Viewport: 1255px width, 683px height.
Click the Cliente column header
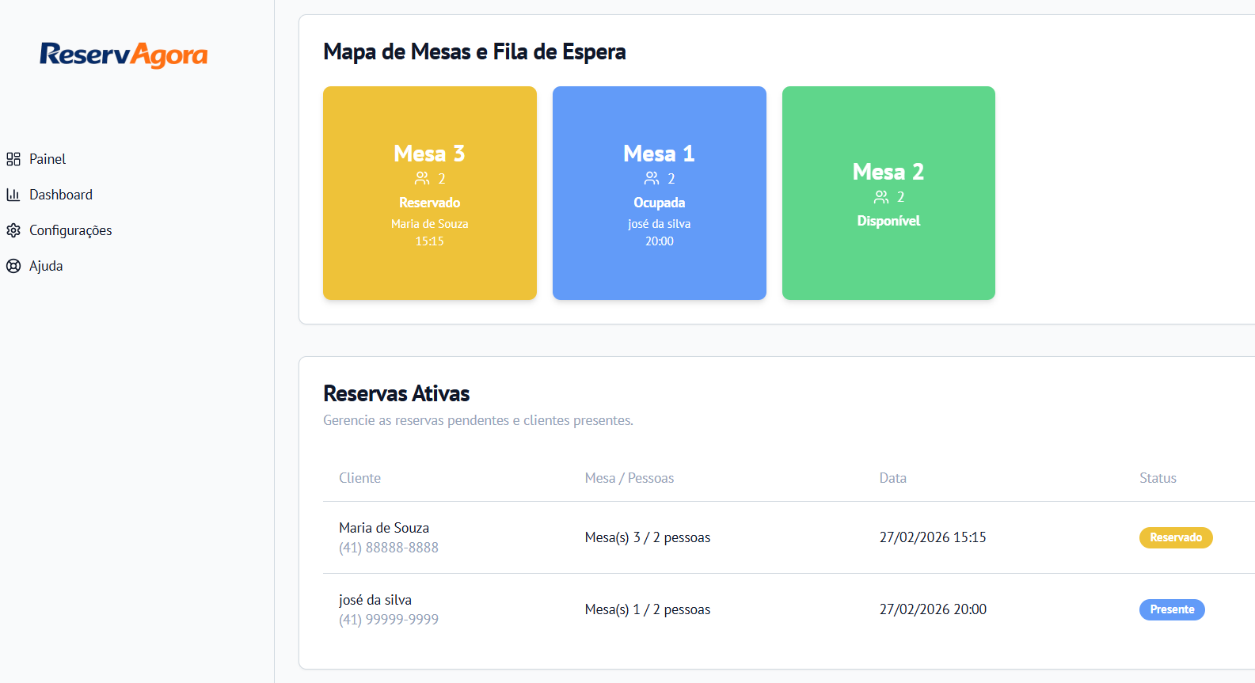point(359,478)
